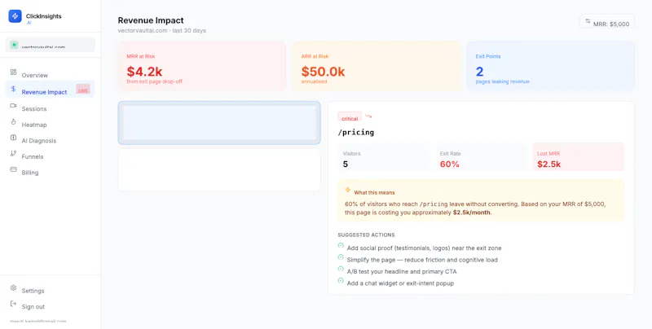Click the ClickInsights lightning logo icon

click(x=15, y=16)
